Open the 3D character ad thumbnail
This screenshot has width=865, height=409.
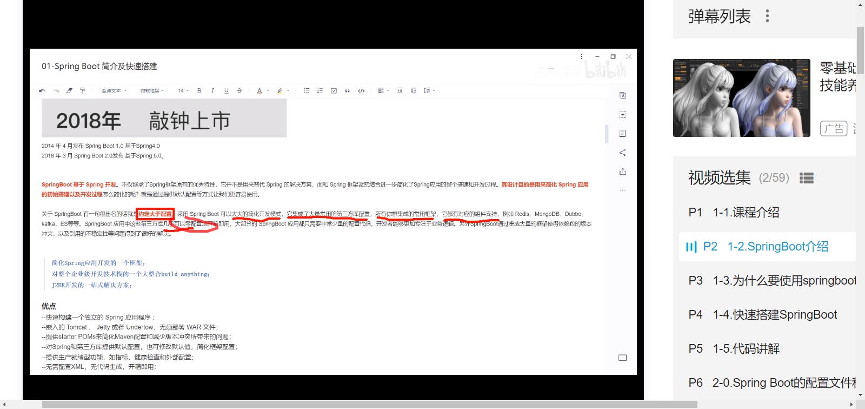click(742, 98)
